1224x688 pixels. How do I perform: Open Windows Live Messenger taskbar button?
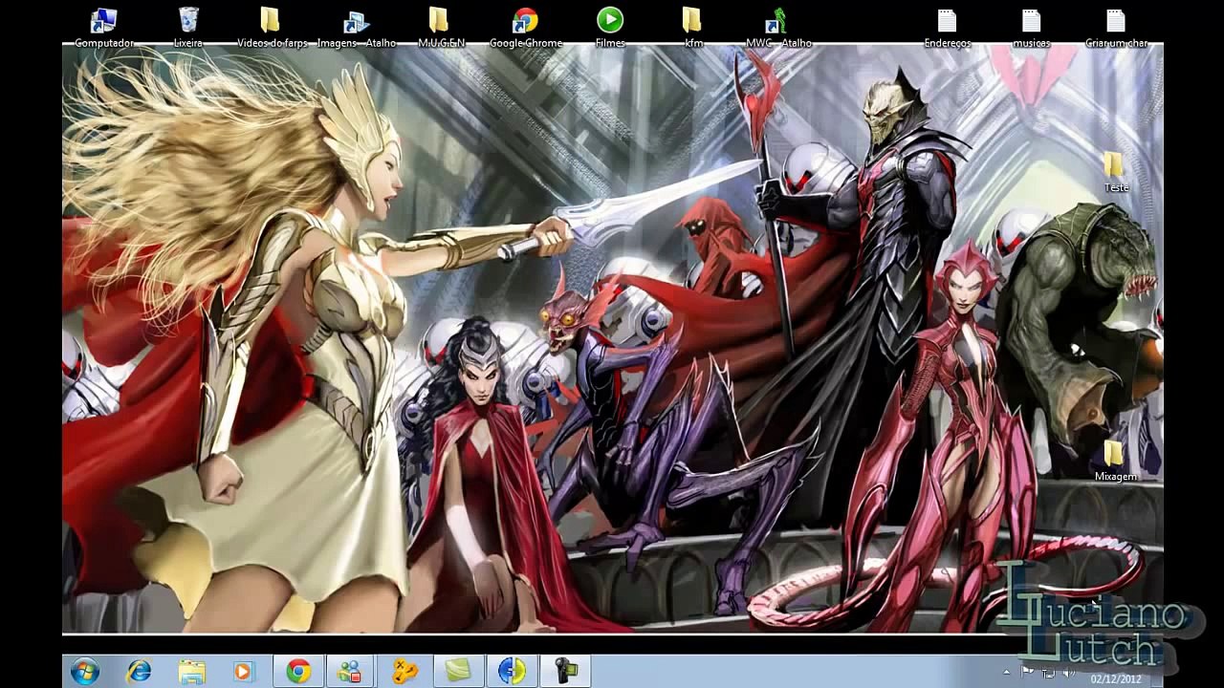coord(350,672)
